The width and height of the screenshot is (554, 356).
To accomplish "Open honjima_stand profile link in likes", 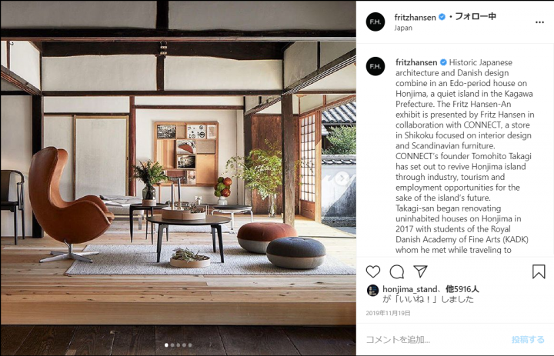I will click(410, 289).
